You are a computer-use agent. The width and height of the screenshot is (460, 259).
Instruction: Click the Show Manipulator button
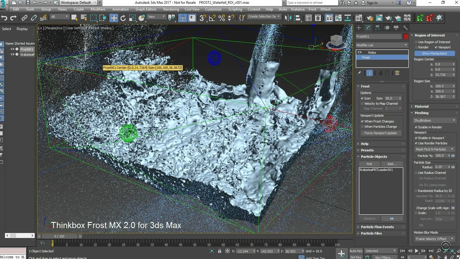(x=434, y=53)
